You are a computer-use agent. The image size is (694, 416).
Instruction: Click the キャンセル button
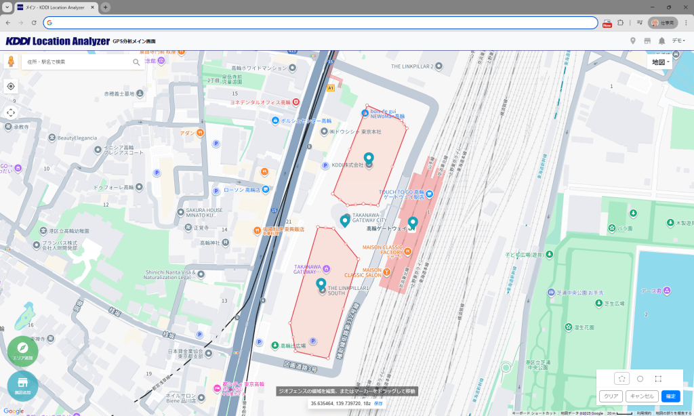[642, 396]
